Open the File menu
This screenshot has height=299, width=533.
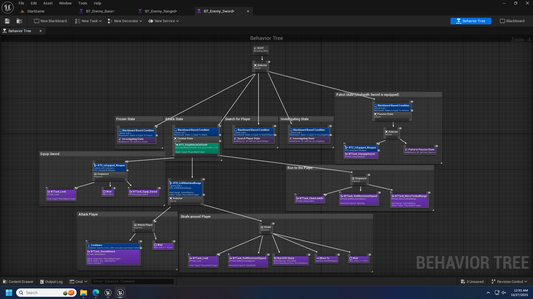(x=21, y=3)
